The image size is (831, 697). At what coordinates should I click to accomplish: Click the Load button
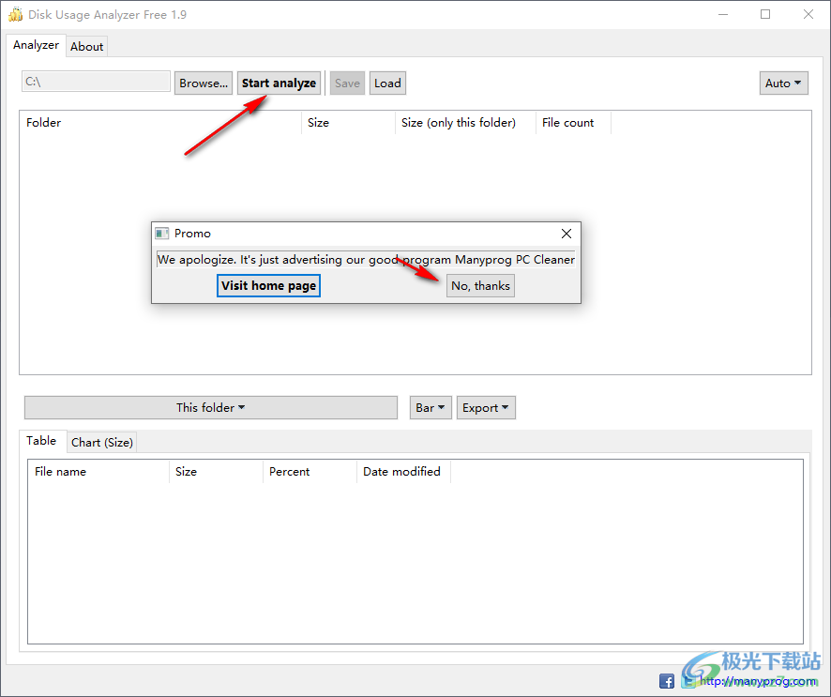coord(387,83)
